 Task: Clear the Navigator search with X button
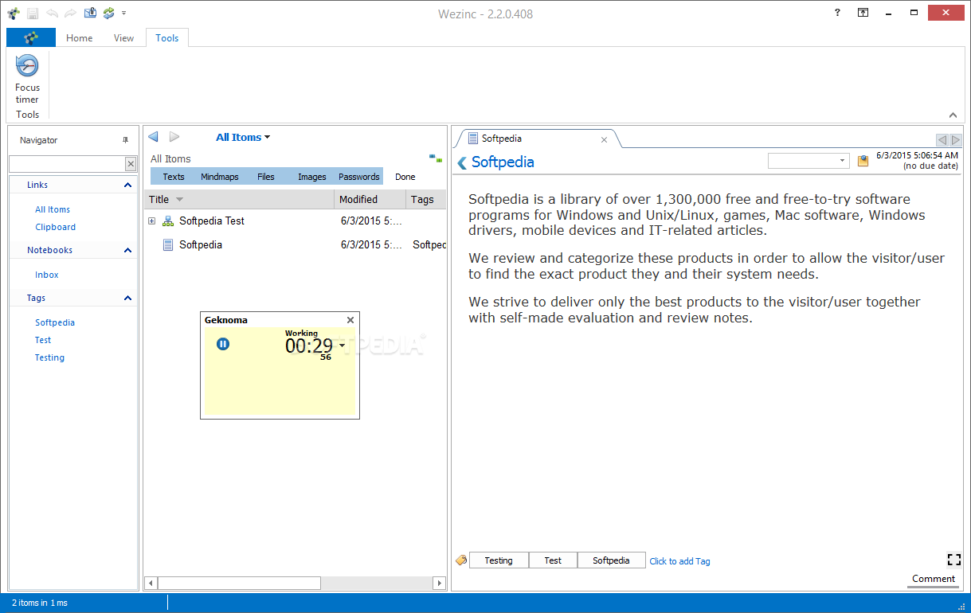pyautogui.click(x=131, y=163)
